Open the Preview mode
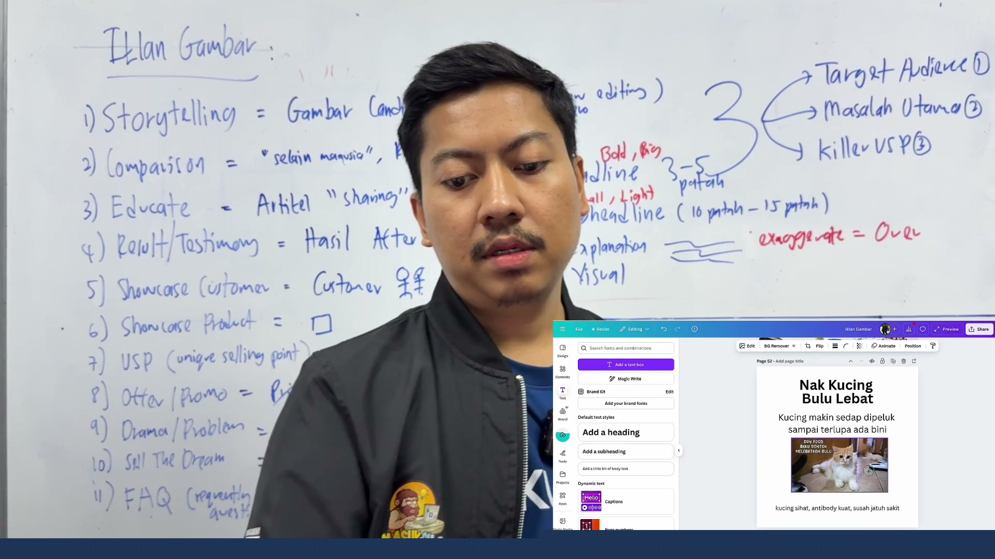This screenshot has width=995, height=559. click(946, 329)
